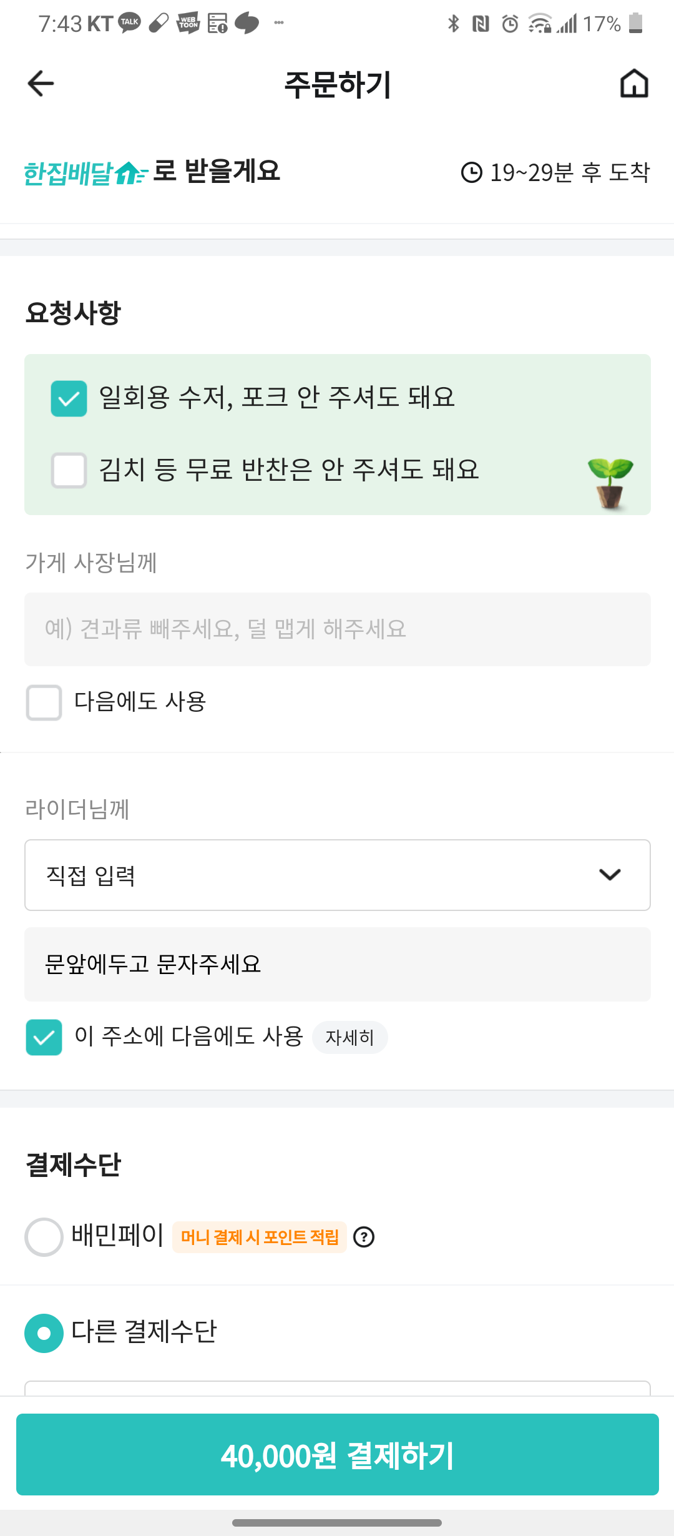
Task: Tap the battery icon in status bar
Action: pos(635,23)
